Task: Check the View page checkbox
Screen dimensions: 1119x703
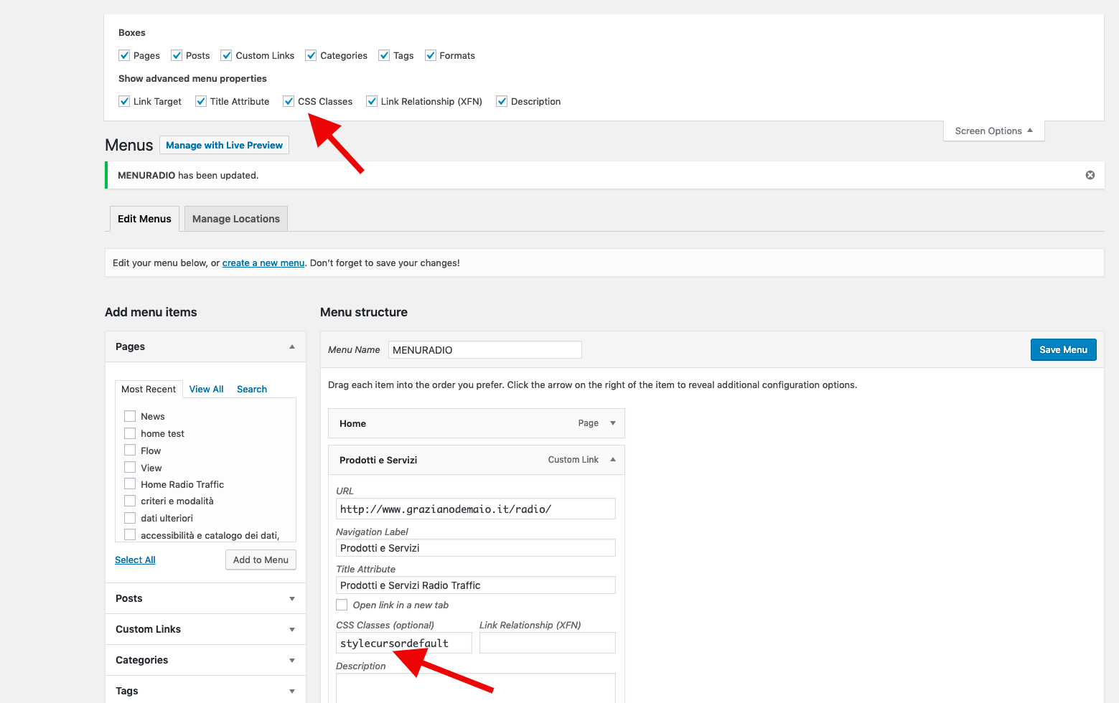Action: (x=130, y=468)
